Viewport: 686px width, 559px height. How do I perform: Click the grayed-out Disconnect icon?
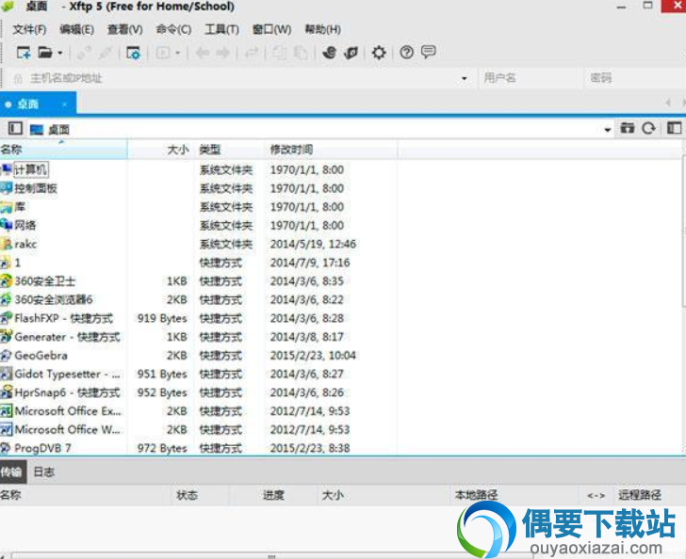(106, 53)
